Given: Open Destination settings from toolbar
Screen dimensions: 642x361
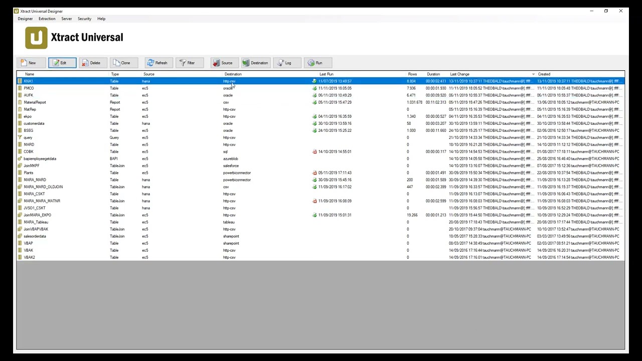Looking at the screenshot, I should pyautogui.click(x=256, y=63).
